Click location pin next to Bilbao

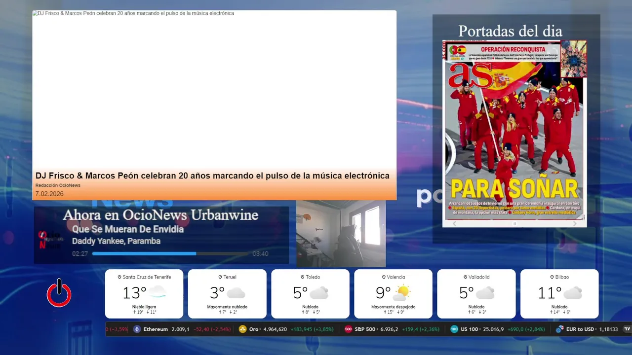pos(551,277)
